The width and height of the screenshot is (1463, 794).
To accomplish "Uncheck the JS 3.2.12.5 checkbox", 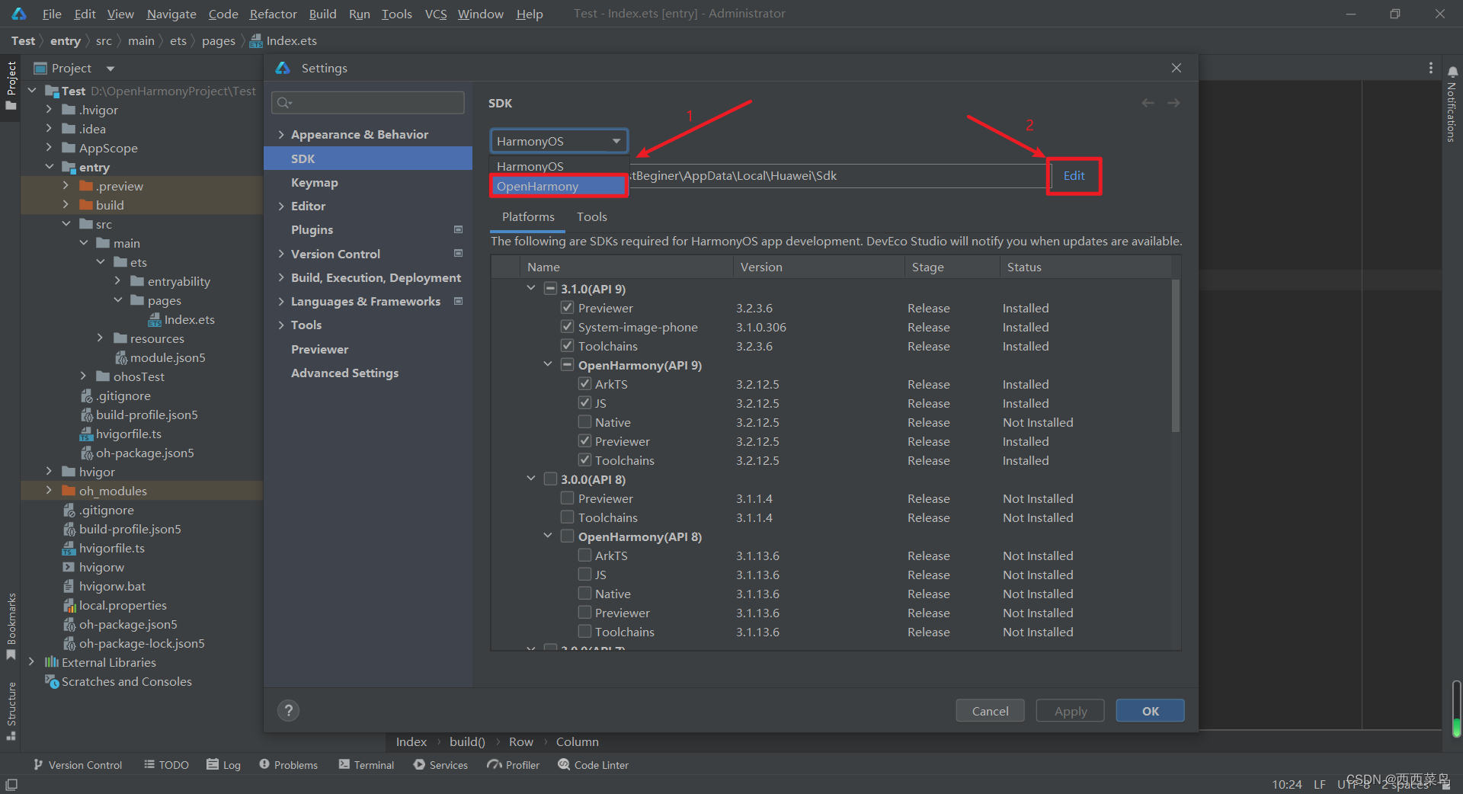I will [x=584, y=403].
